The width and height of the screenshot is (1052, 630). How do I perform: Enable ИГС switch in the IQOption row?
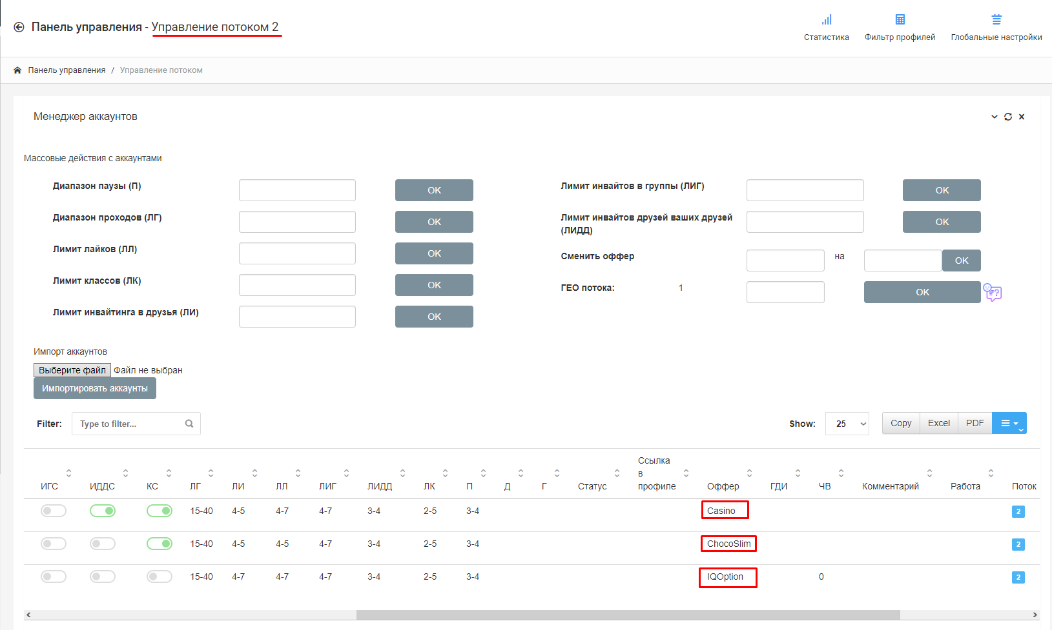54,577
